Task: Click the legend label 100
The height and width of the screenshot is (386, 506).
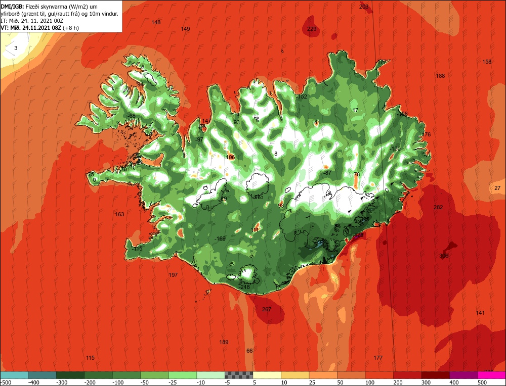Action: pos(370,382)
